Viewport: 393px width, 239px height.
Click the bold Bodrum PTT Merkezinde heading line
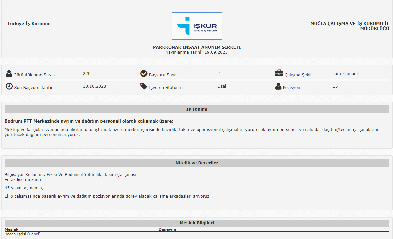point(89,121)
